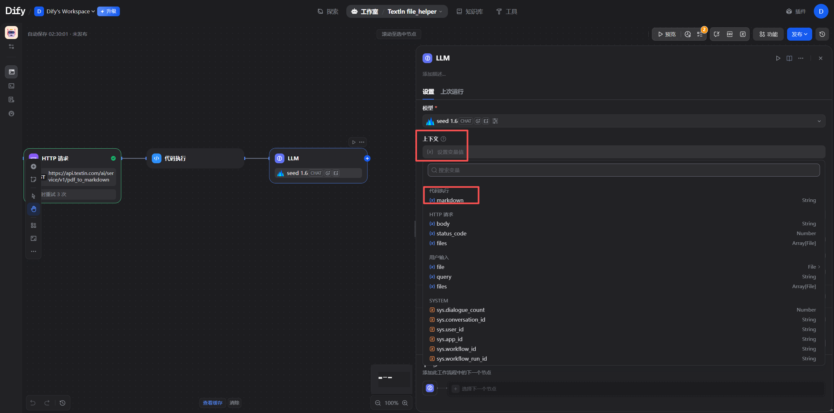Select the markdown variable from 代码执行
The image size is (834, 413).
coord(450,200)
